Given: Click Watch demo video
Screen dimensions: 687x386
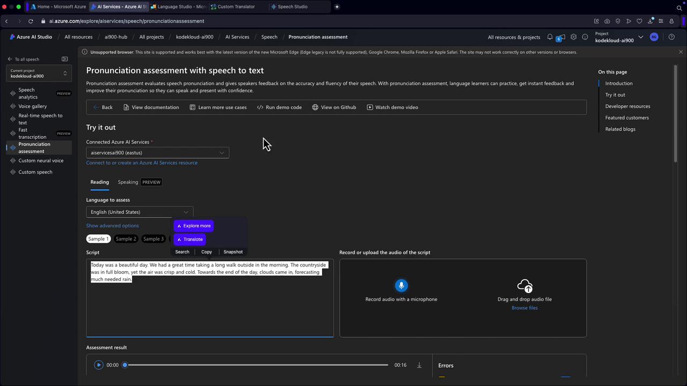Looking at the screenshot, I should (392, 107).
